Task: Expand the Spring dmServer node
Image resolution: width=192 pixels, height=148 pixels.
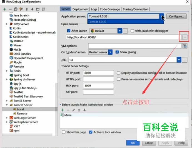Action: coord(7,80)
